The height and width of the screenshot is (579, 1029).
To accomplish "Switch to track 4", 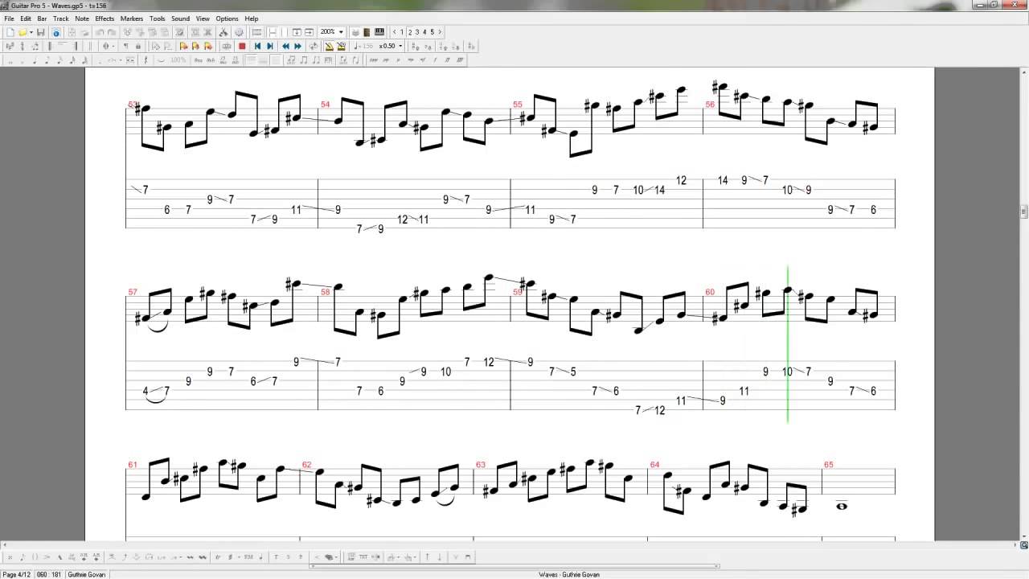I will point(424,32).
